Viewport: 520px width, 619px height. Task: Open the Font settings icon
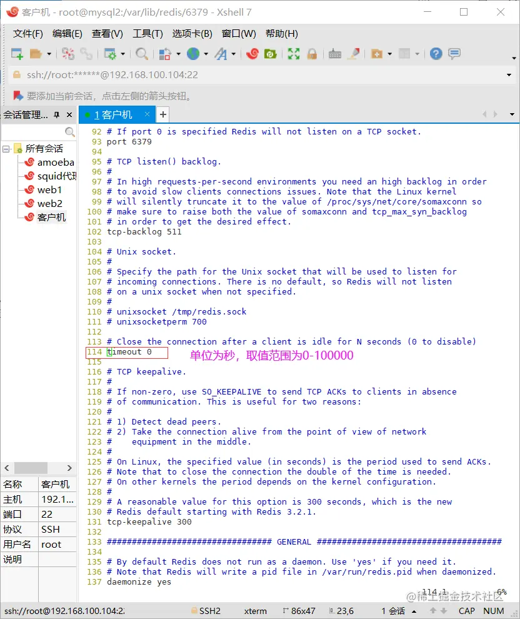click(x=221, y=54)
